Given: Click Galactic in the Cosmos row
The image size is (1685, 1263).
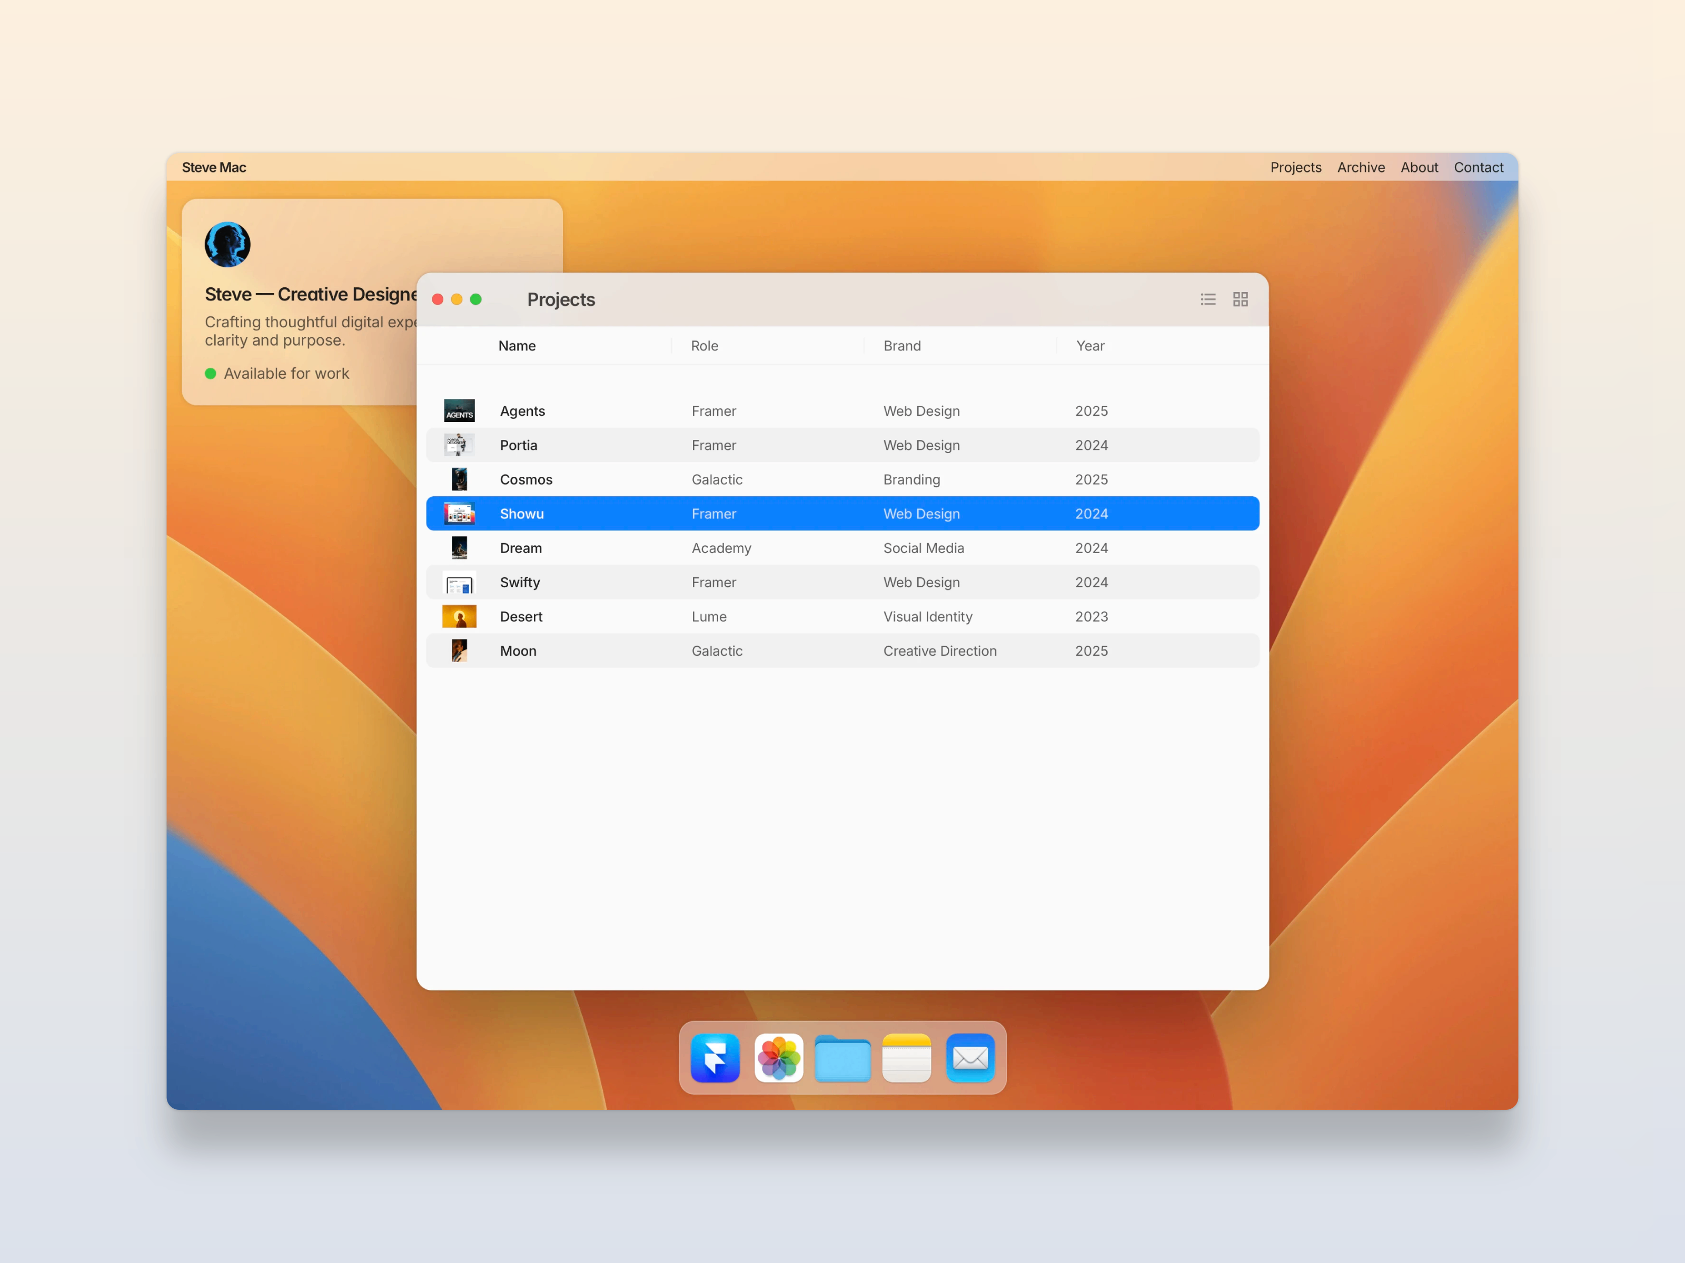Looking at the screenshot, I should [x=717, y=479].
